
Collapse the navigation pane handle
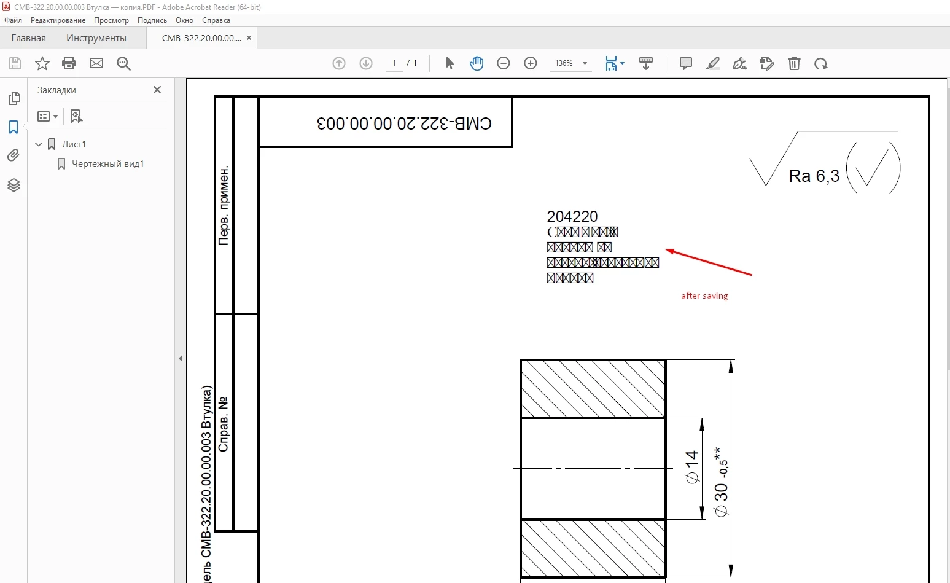[x=181, y=358]
